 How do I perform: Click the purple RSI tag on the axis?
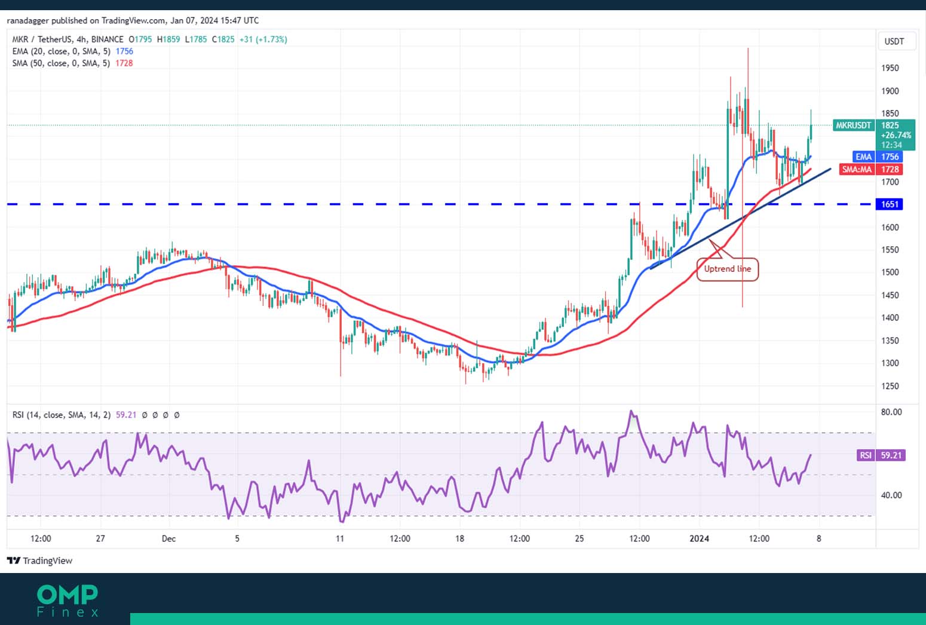click(x=866, y=455)
